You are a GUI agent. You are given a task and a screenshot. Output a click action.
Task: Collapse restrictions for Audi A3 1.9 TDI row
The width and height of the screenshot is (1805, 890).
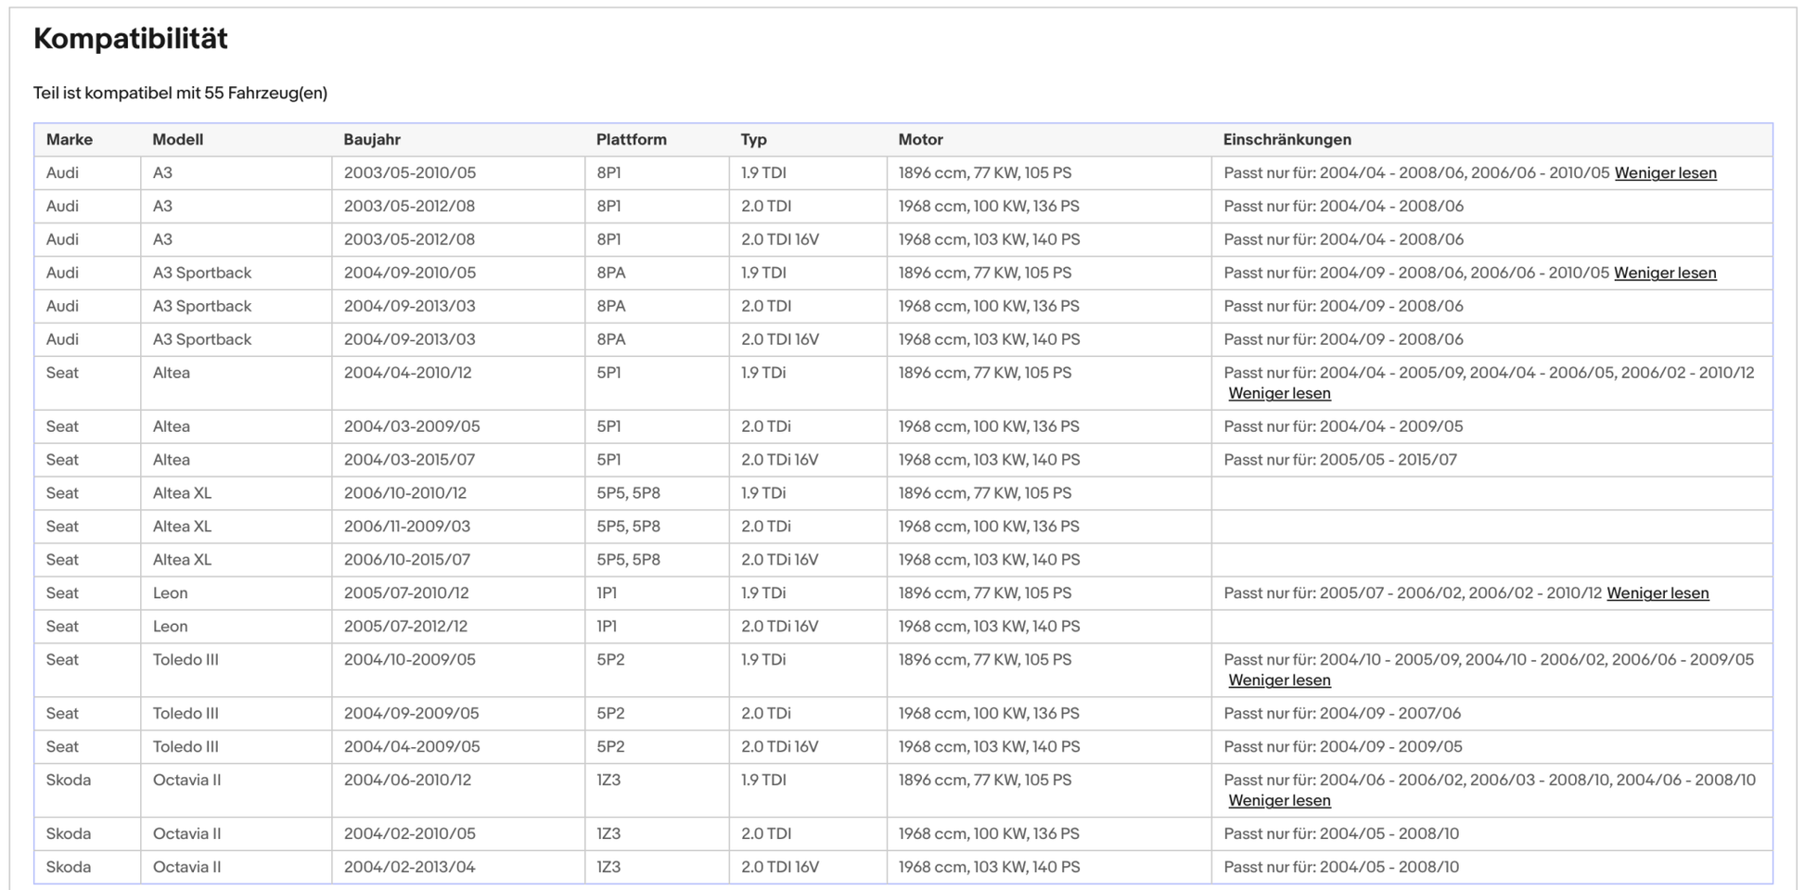[x=1665, y=173]
